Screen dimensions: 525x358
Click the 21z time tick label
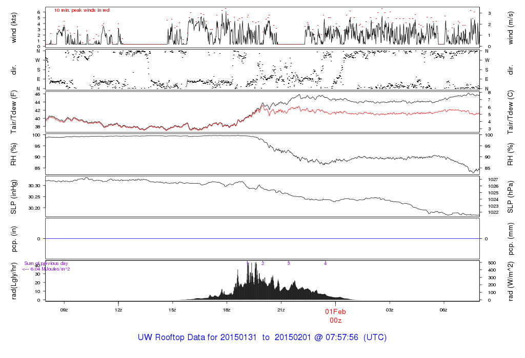pos(281,310)
